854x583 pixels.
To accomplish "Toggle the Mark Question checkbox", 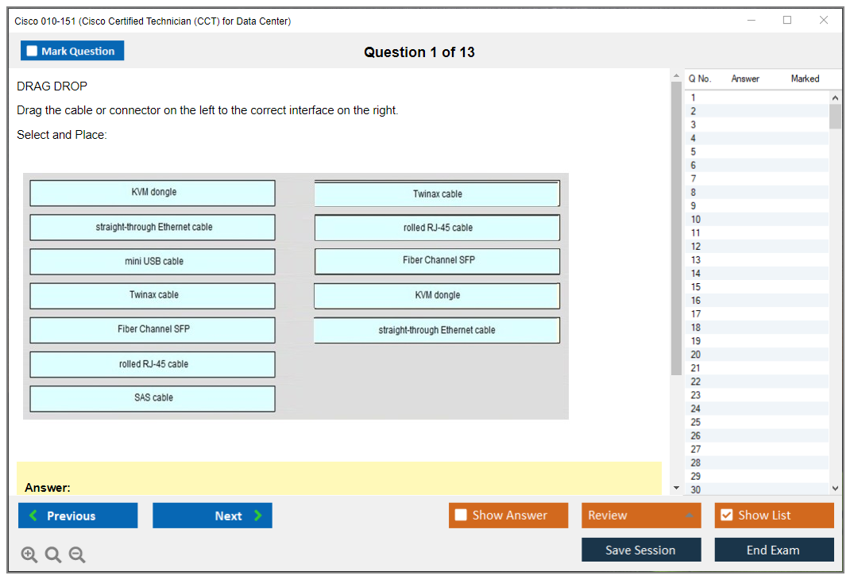I will (x=33, y=52).
